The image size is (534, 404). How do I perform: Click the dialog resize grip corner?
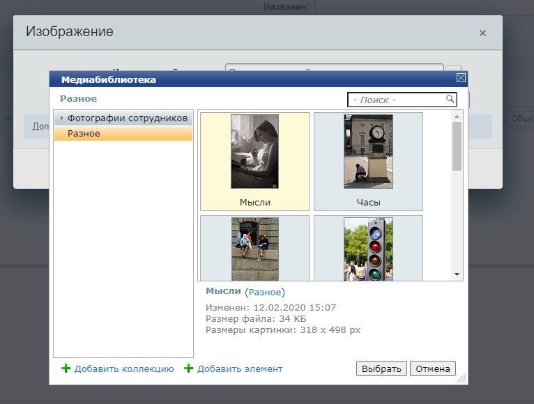click(x=461, y=378)
